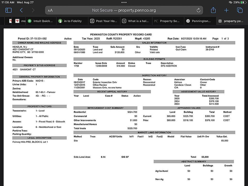
Task: Open the Safari sidebar panel
Action: (9, 10)
